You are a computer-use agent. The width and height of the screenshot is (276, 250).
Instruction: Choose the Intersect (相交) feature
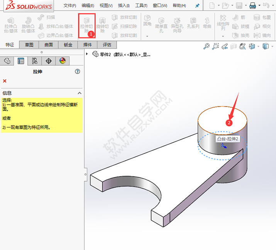pyautogui.click(x=262, y=26)
